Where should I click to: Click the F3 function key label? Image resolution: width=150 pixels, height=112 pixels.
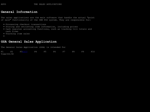(21, 52)
